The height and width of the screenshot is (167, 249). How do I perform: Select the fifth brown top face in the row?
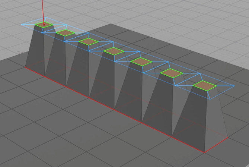pos(141,62)
